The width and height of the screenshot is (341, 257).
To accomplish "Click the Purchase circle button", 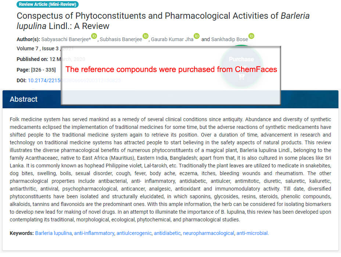I will pos(241,66).
